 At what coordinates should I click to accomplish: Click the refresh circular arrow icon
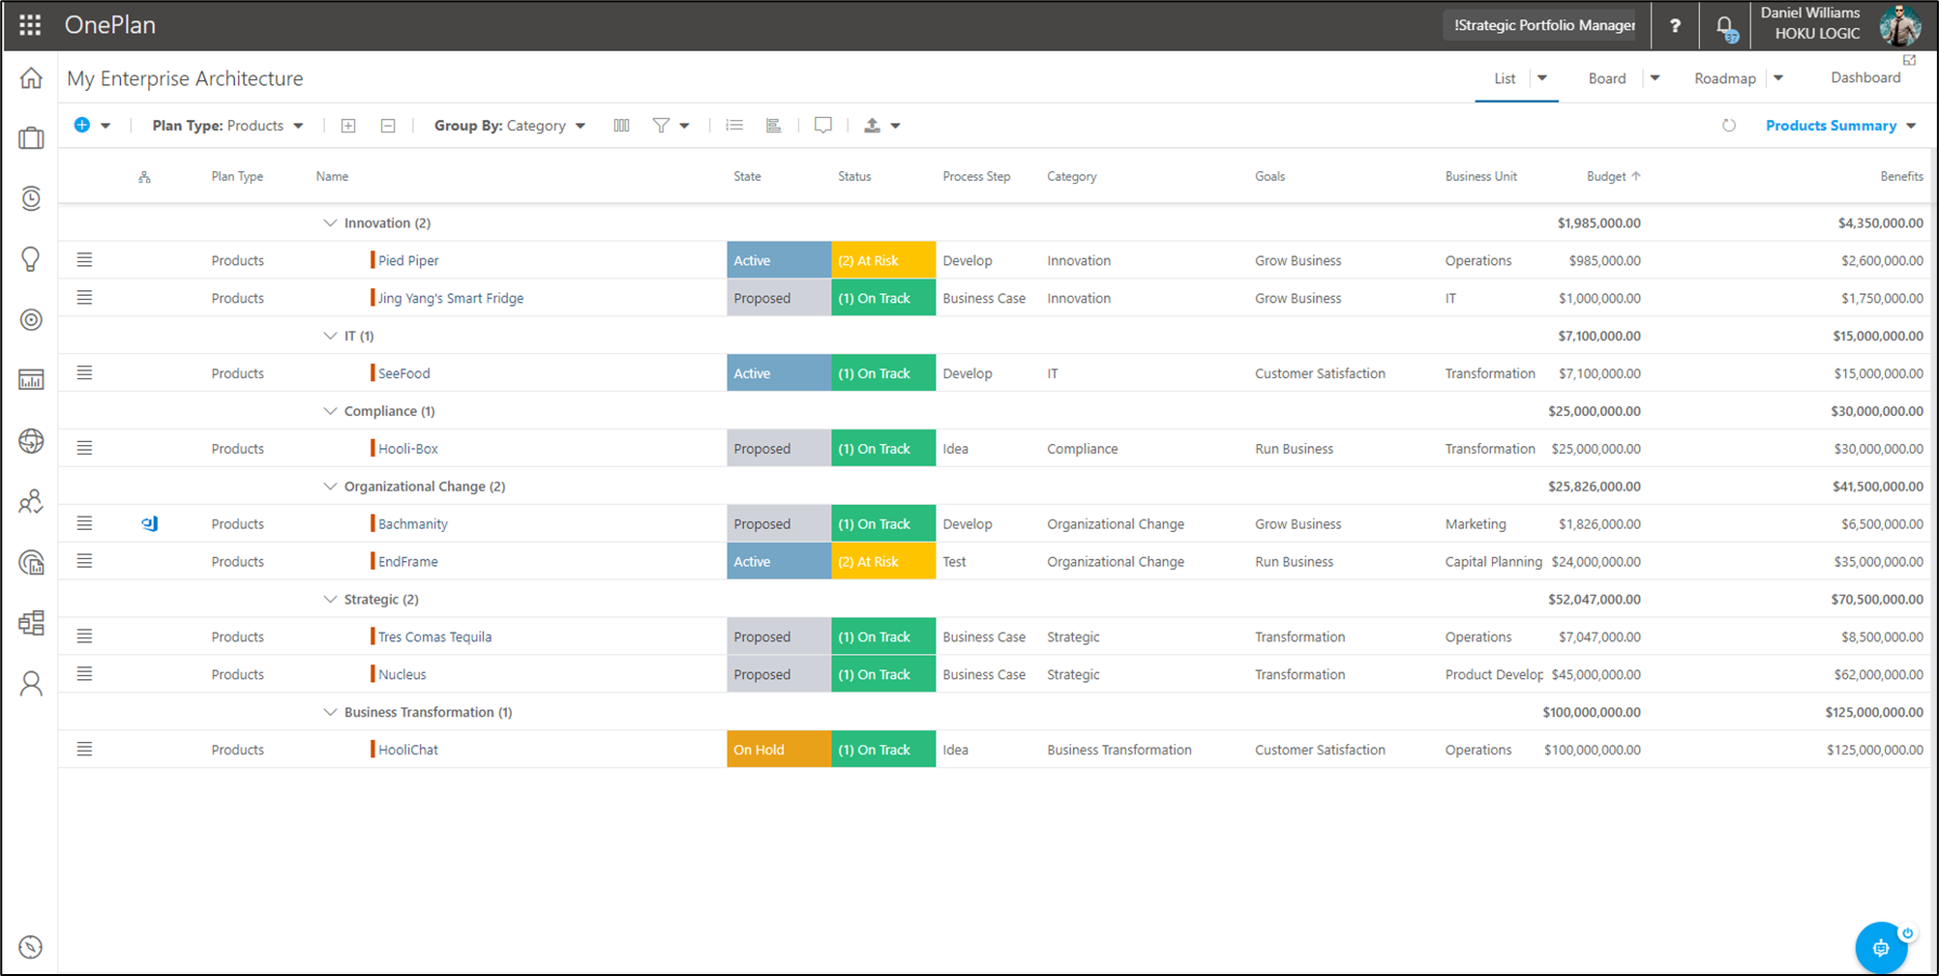(x=1729, y=126)
